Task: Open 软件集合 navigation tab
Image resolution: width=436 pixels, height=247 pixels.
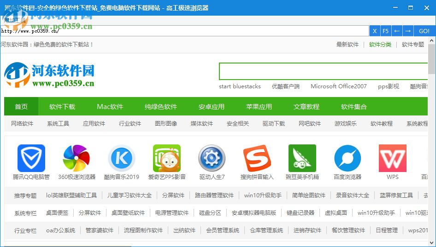Action: [x=354, y=107]
